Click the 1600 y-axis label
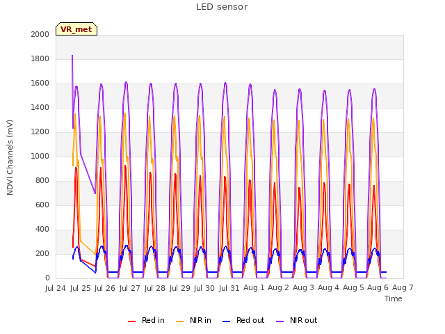The width and height of the screenshot is (445, 334). [40, 83]
